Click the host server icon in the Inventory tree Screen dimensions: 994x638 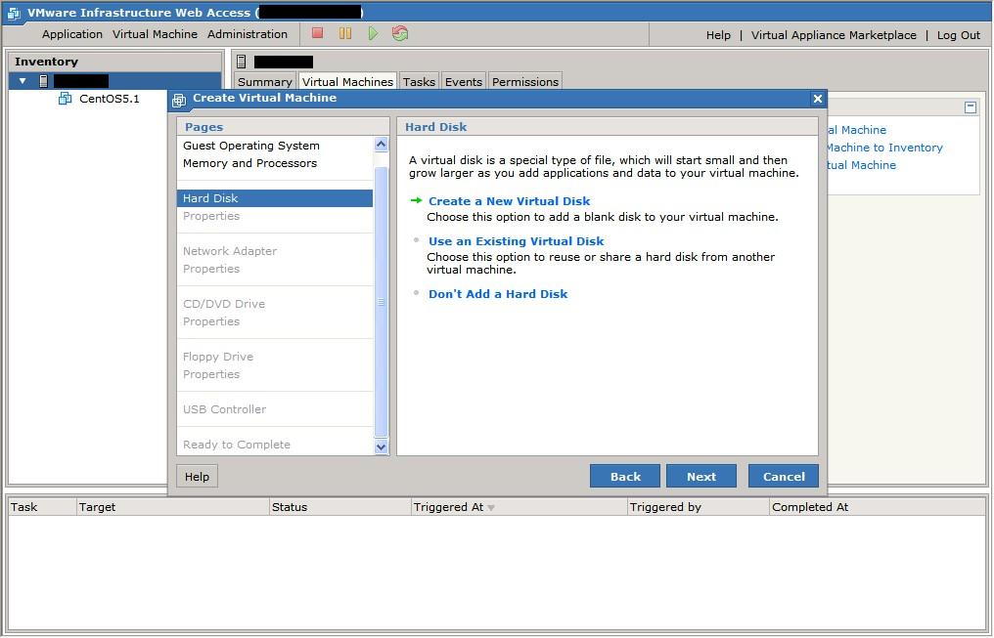(43, 80)
